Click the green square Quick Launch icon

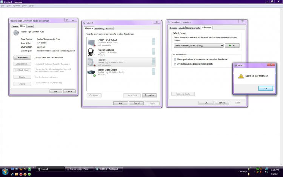(x=29, y=169)
